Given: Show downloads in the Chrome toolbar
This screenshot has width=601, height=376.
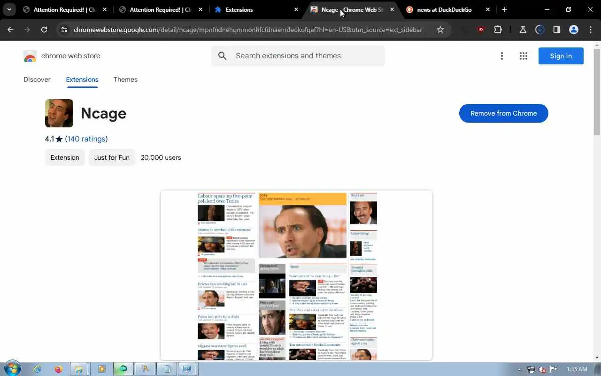Looking at the screenshot, I should 539,30.
